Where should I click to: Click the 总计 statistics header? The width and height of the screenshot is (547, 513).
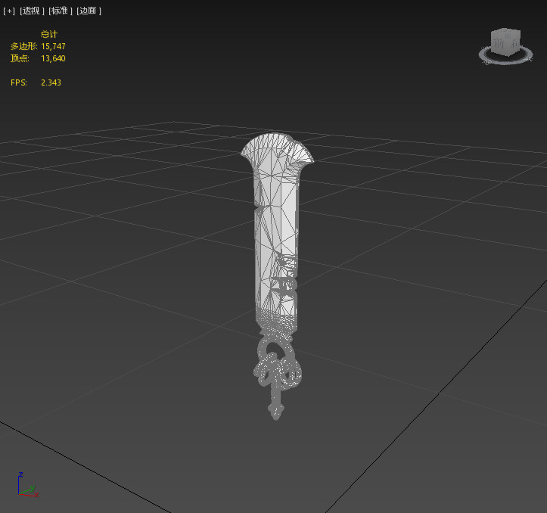point(49,34)
